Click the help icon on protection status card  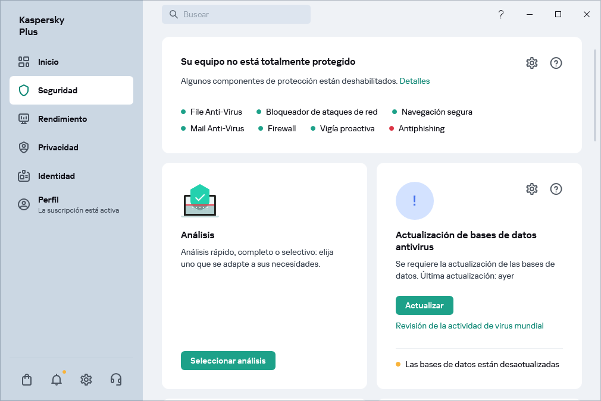[x=556, y=62]
